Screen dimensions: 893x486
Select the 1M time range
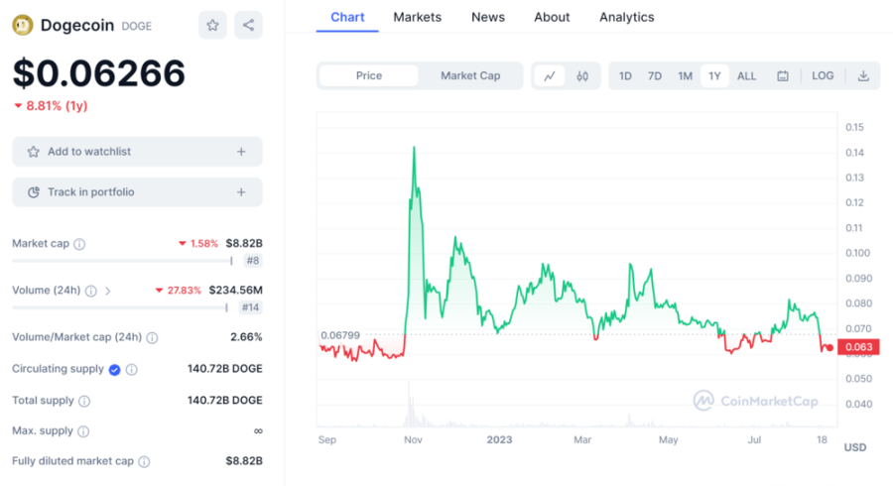tap(685, 75)
